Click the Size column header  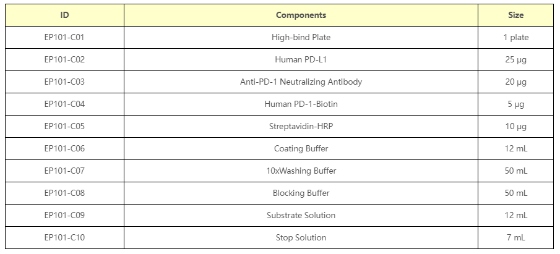click(516, 15)
